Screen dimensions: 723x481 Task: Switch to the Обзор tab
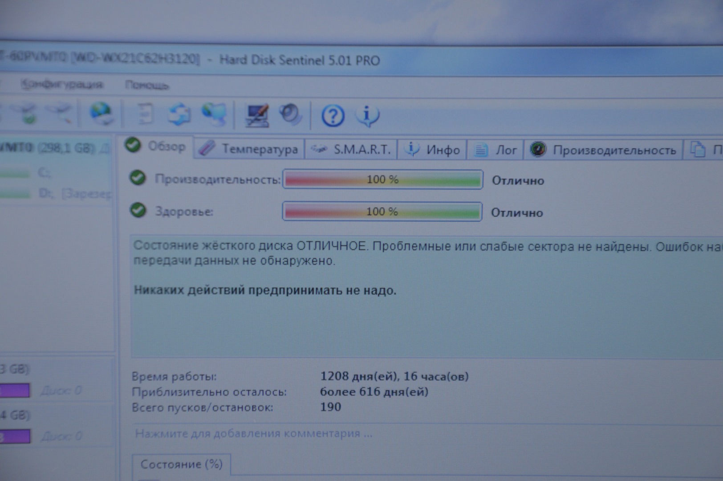click(x=156, y=146)
